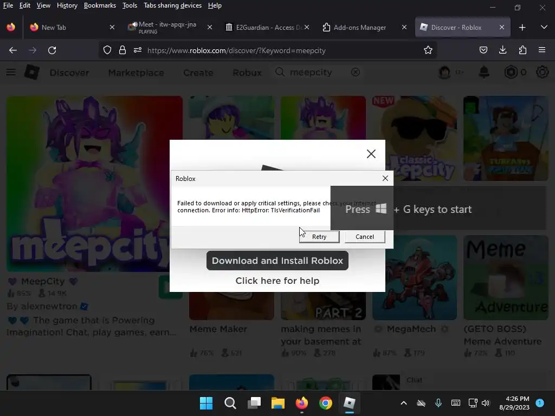The image size is (555, 416).
Task: Close the New Tab tab
Action: [112, 27]
